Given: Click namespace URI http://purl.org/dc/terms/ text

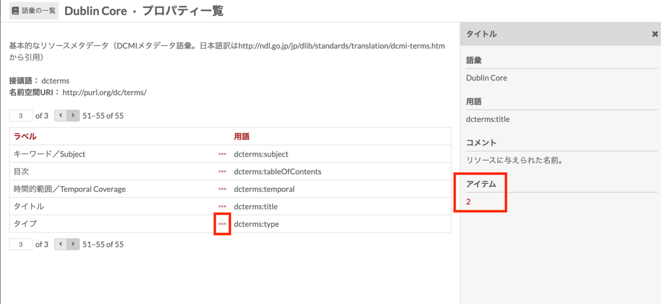Looking at the screenshot, I should (105, 93).
